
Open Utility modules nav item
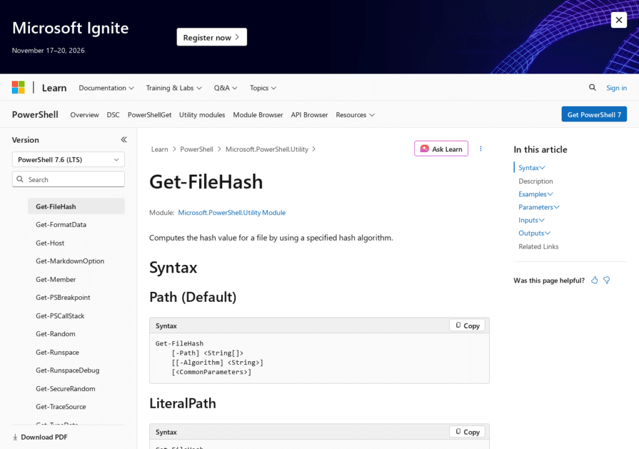pos(202,115)
